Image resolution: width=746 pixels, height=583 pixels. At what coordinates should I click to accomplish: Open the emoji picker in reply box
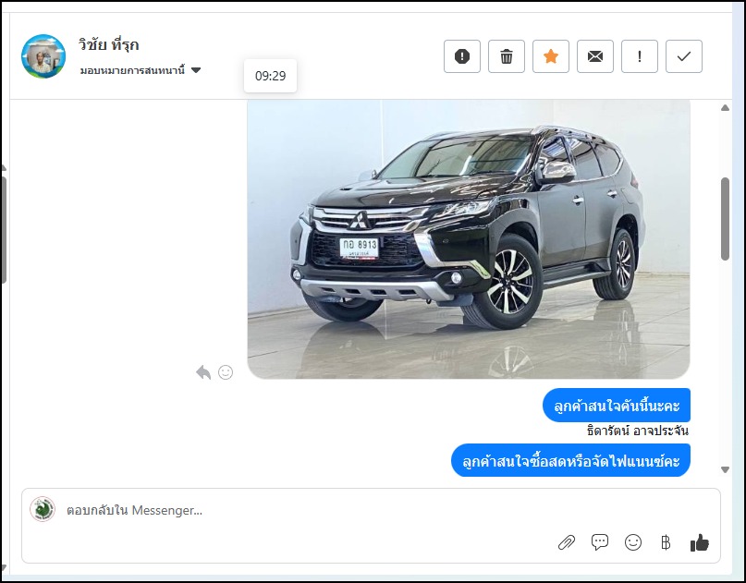pyautogui.click(x=633, y=542)
